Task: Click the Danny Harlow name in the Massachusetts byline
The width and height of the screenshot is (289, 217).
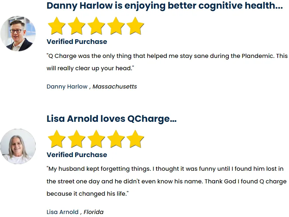Action: click(x=67, y=87)
